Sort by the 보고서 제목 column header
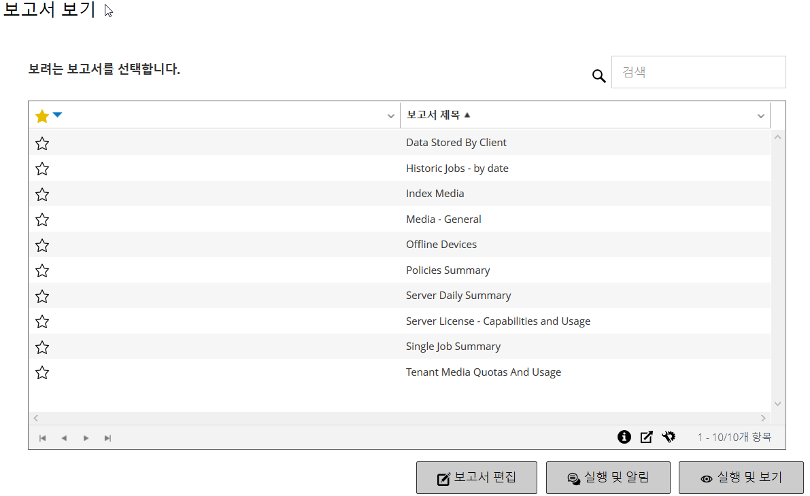Screen dimensions: 810x496 [x=433, y=115]
